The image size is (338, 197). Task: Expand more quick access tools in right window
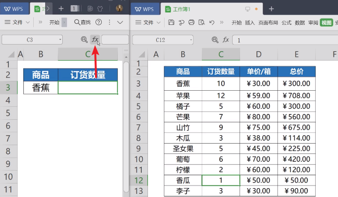click(x=222, y=22)
